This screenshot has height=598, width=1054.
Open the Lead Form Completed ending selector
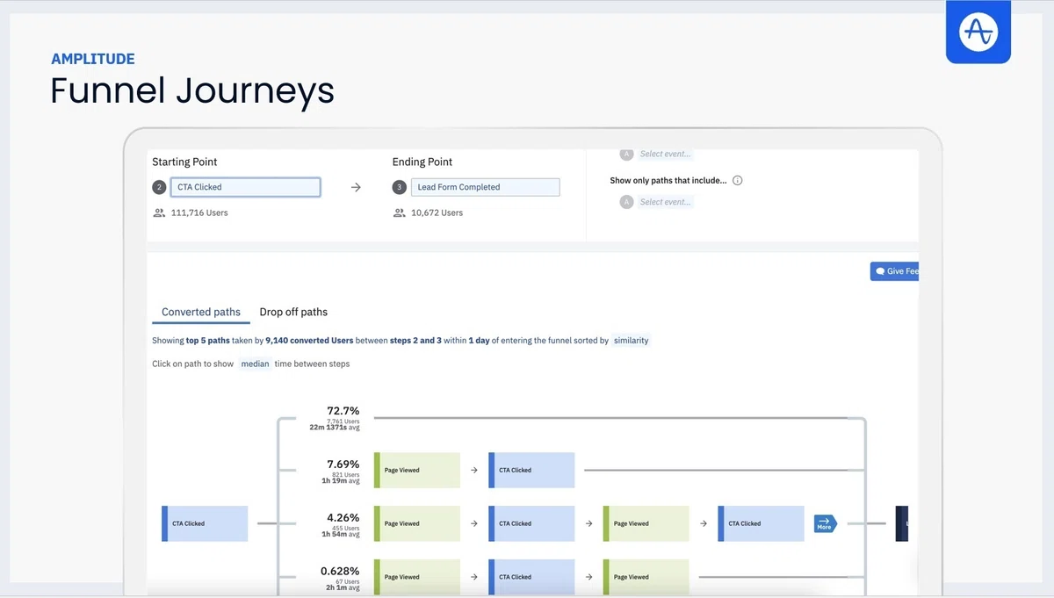click(485, 187)
